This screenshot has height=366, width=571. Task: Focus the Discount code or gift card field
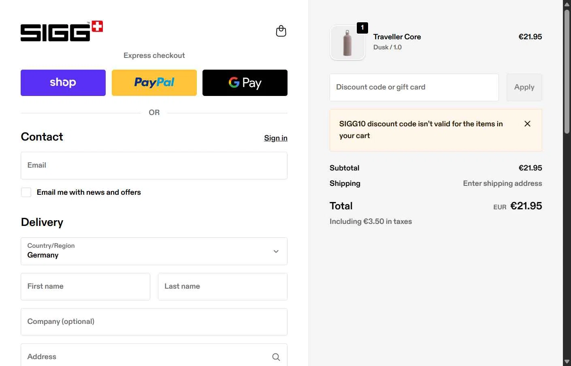(x=414, y=87)
